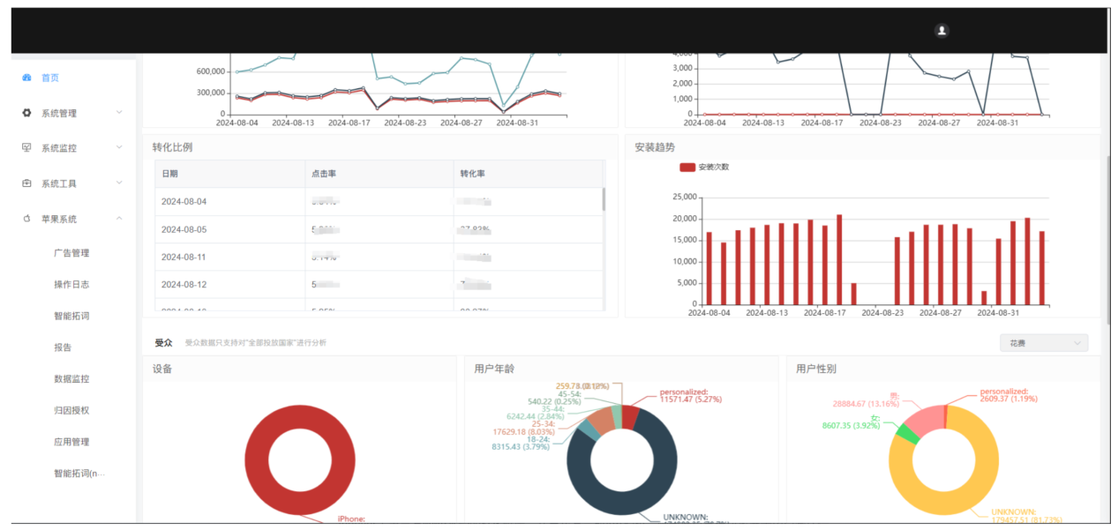The height and width of the screenshot is (530, 1118).
Task: Select 数据监控 from the sidebar
Action: (71, 379)
